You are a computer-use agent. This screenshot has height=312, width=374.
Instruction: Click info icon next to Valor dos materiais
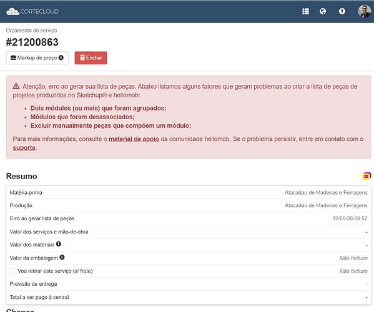pyautogui.click(x=59, y=244)
